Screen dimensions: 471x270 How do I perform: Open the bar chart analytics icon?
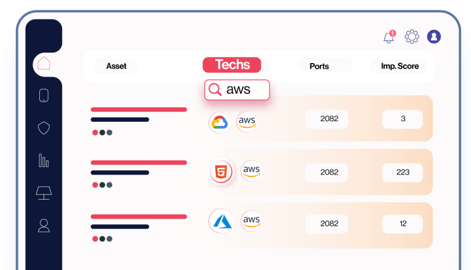(x=44, y=160)
